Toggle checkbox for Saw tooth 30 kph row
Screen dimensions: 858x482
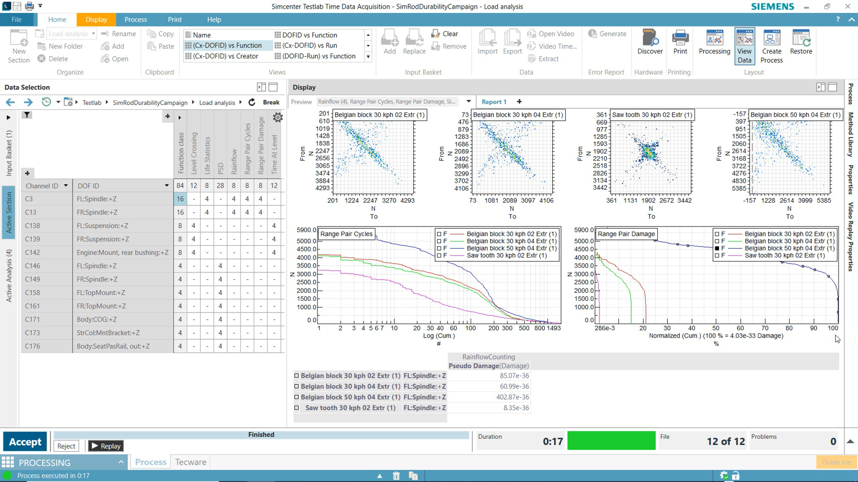(x=296, y=408)
